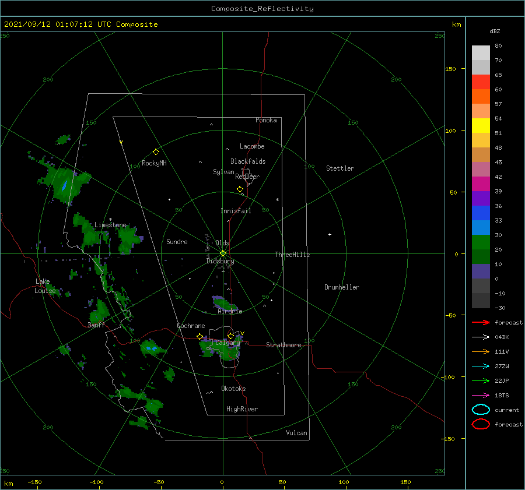Image resolution: width=525 pixels, height=490 pixels.
Task: Select the yellow diamond marker below RedDeer
Action: pyautogui.click(x=240, y=189)
